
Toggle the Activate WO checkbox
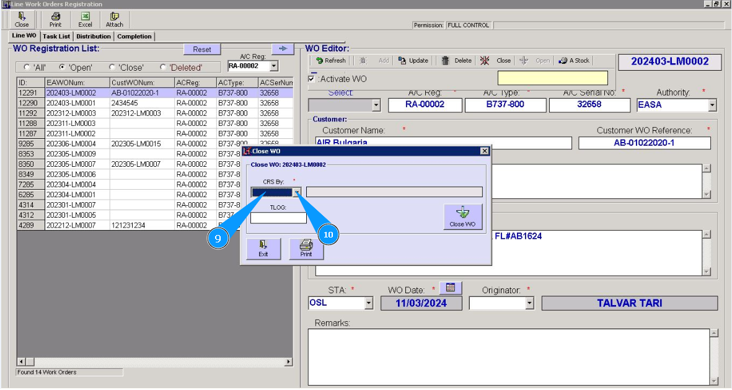(312, 79)
